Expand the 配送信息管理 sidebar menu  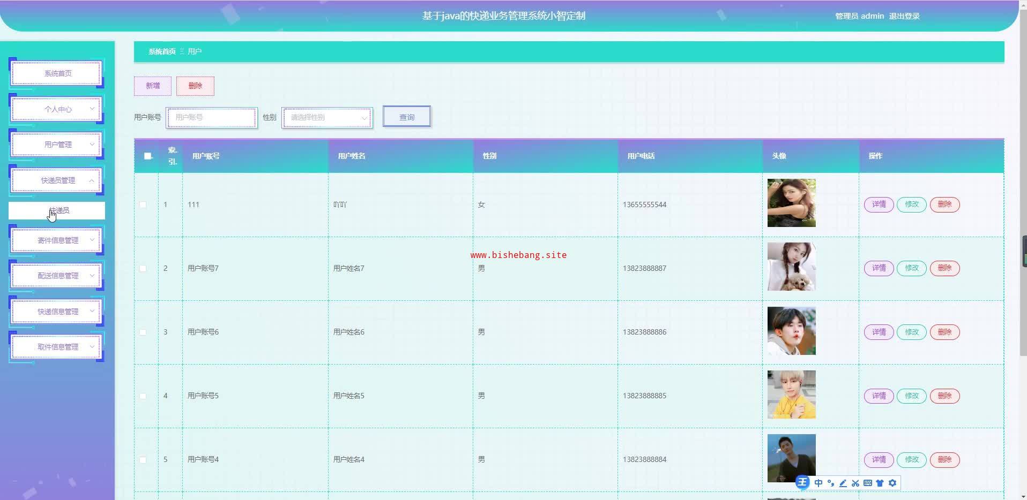56,276
